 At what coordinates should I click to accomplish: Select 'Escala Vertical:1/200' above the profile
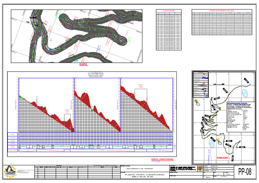(x=96, y=77)
